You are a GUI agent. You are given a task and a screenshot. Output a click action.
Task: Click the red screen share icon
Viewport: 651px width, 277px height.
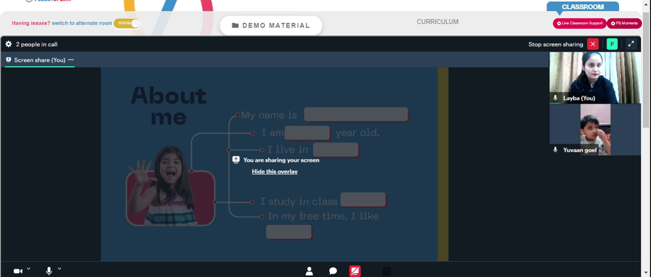355,271
